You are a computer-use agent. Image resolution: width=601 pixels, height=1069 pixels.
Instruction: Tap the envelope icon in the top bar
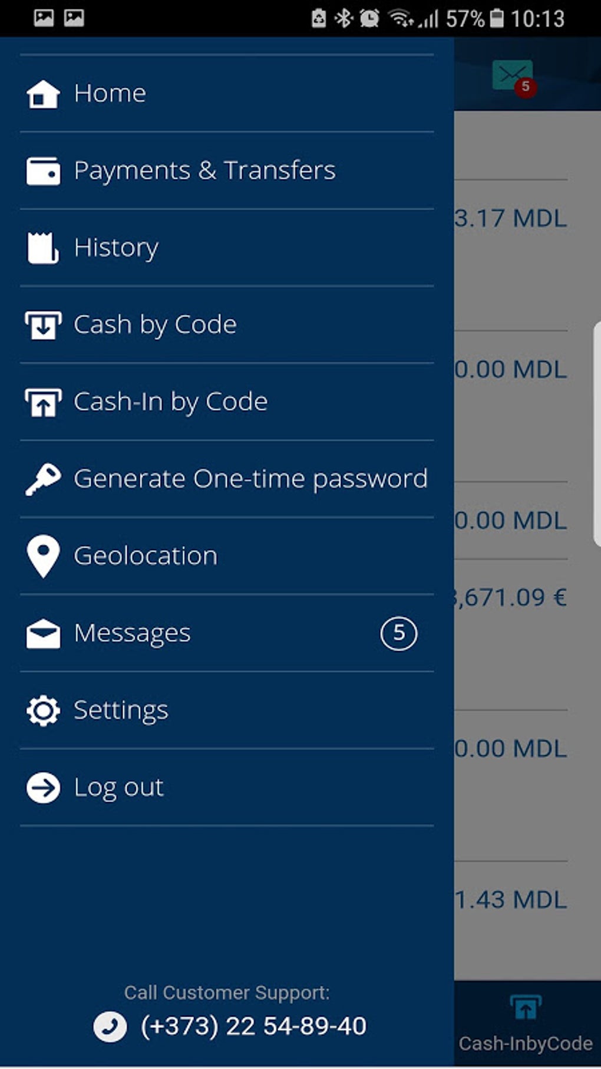tap(512, 75)
